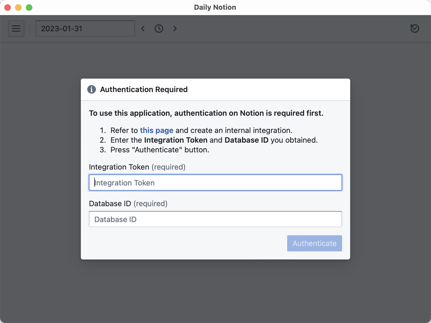Open the "this page" link
Viewport: 431px width, 323px height.
157,131
